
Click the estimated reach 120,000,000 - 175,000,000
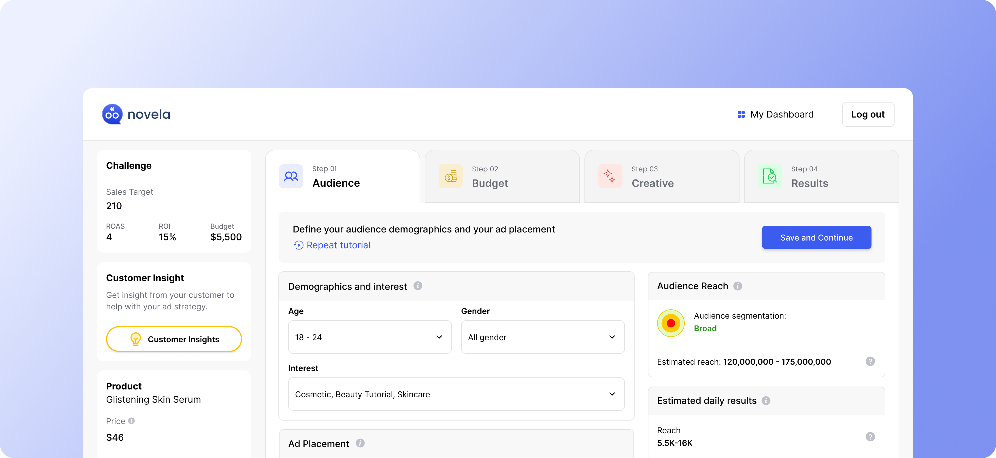(x=777, y=362)
